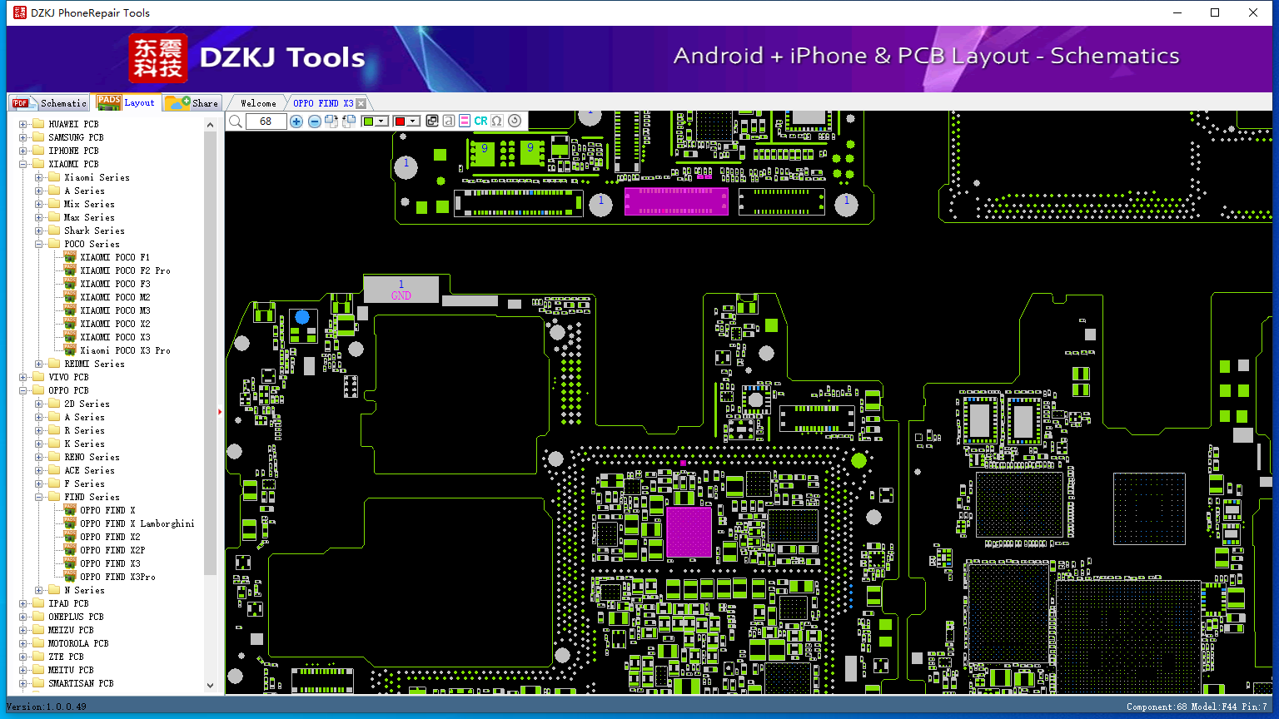
Task: Close the OPPO FIND X3 tab
Action: [x=361, y=104]
